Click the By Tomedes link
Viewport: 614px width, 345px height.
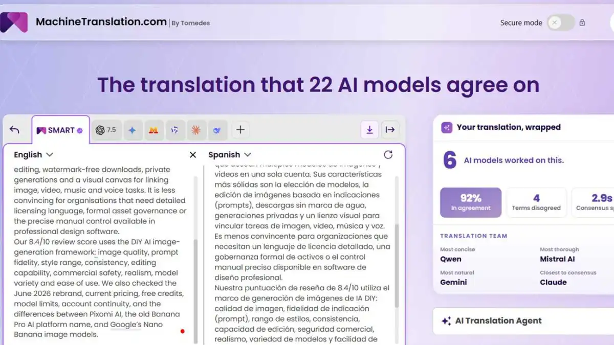[191, 23]
